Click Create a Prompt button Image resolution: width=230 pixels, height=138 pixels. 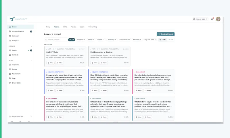(166, 34)
